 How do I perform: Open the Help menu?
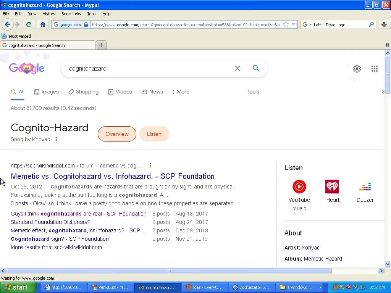[x=106, y=14]
